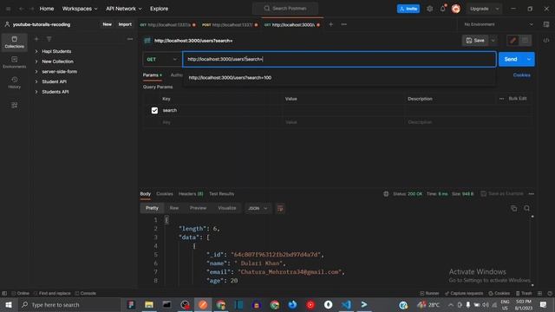Switch to Test Results tab
The width and height of the screenshot is (555, 312).
[x=222, y=194]
